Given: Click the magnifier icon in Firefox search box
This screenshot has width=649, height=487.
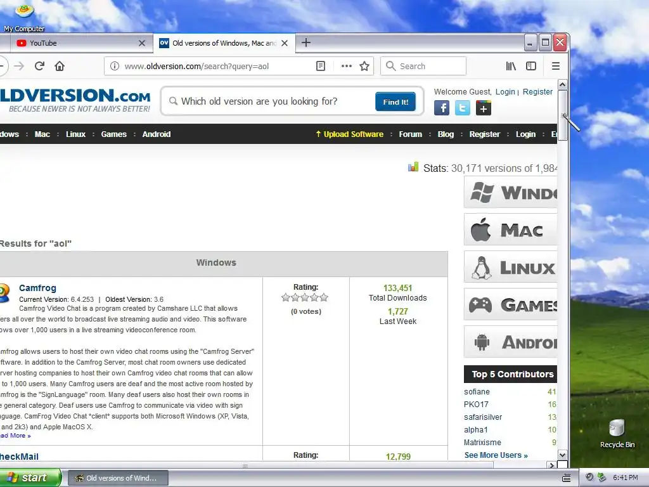Looking at the screenshot, I should [390, 66].
